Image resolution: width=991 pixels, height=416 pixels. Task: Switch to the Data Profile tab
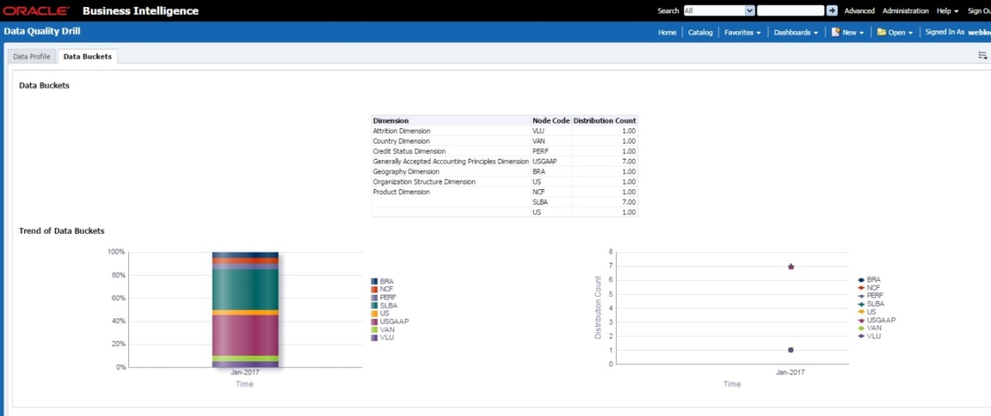click(32, 56)
